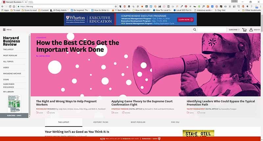Open The Latest in sidebar
This screenshot has height=141, width=263.
[x=9, y=49]
